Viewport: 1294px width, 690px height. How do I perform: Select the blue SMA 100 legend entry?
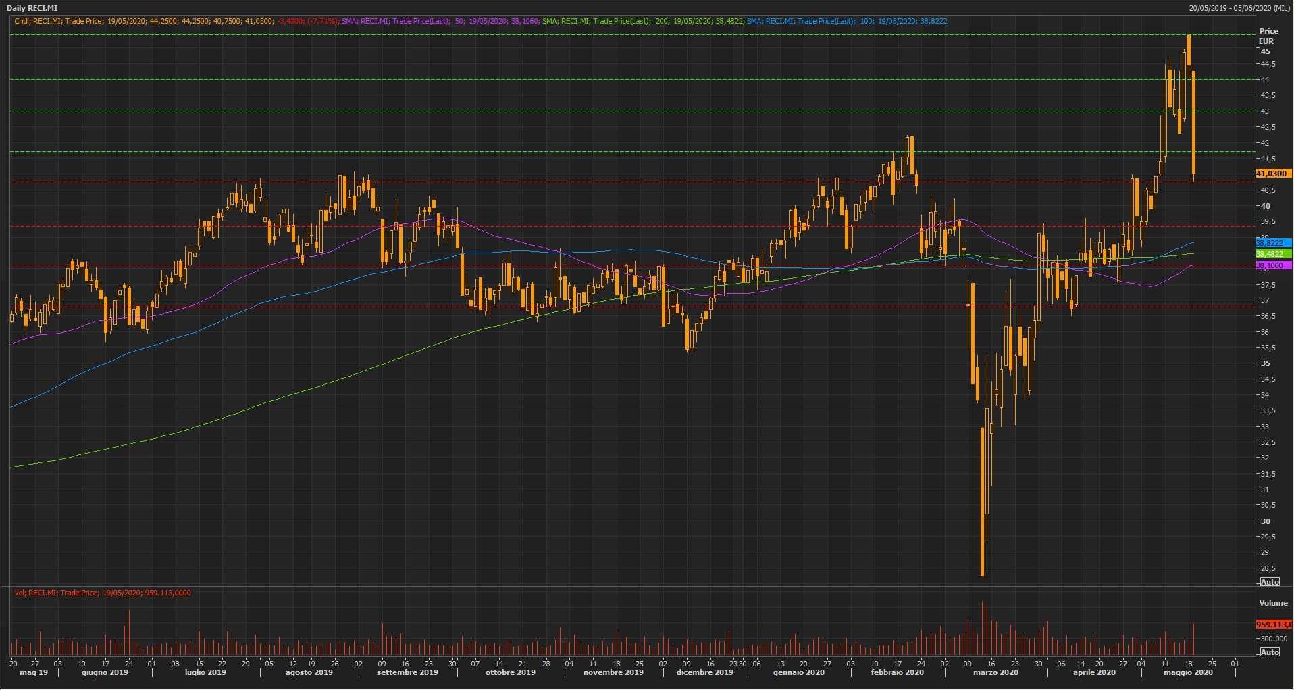(x=847, y=21)
